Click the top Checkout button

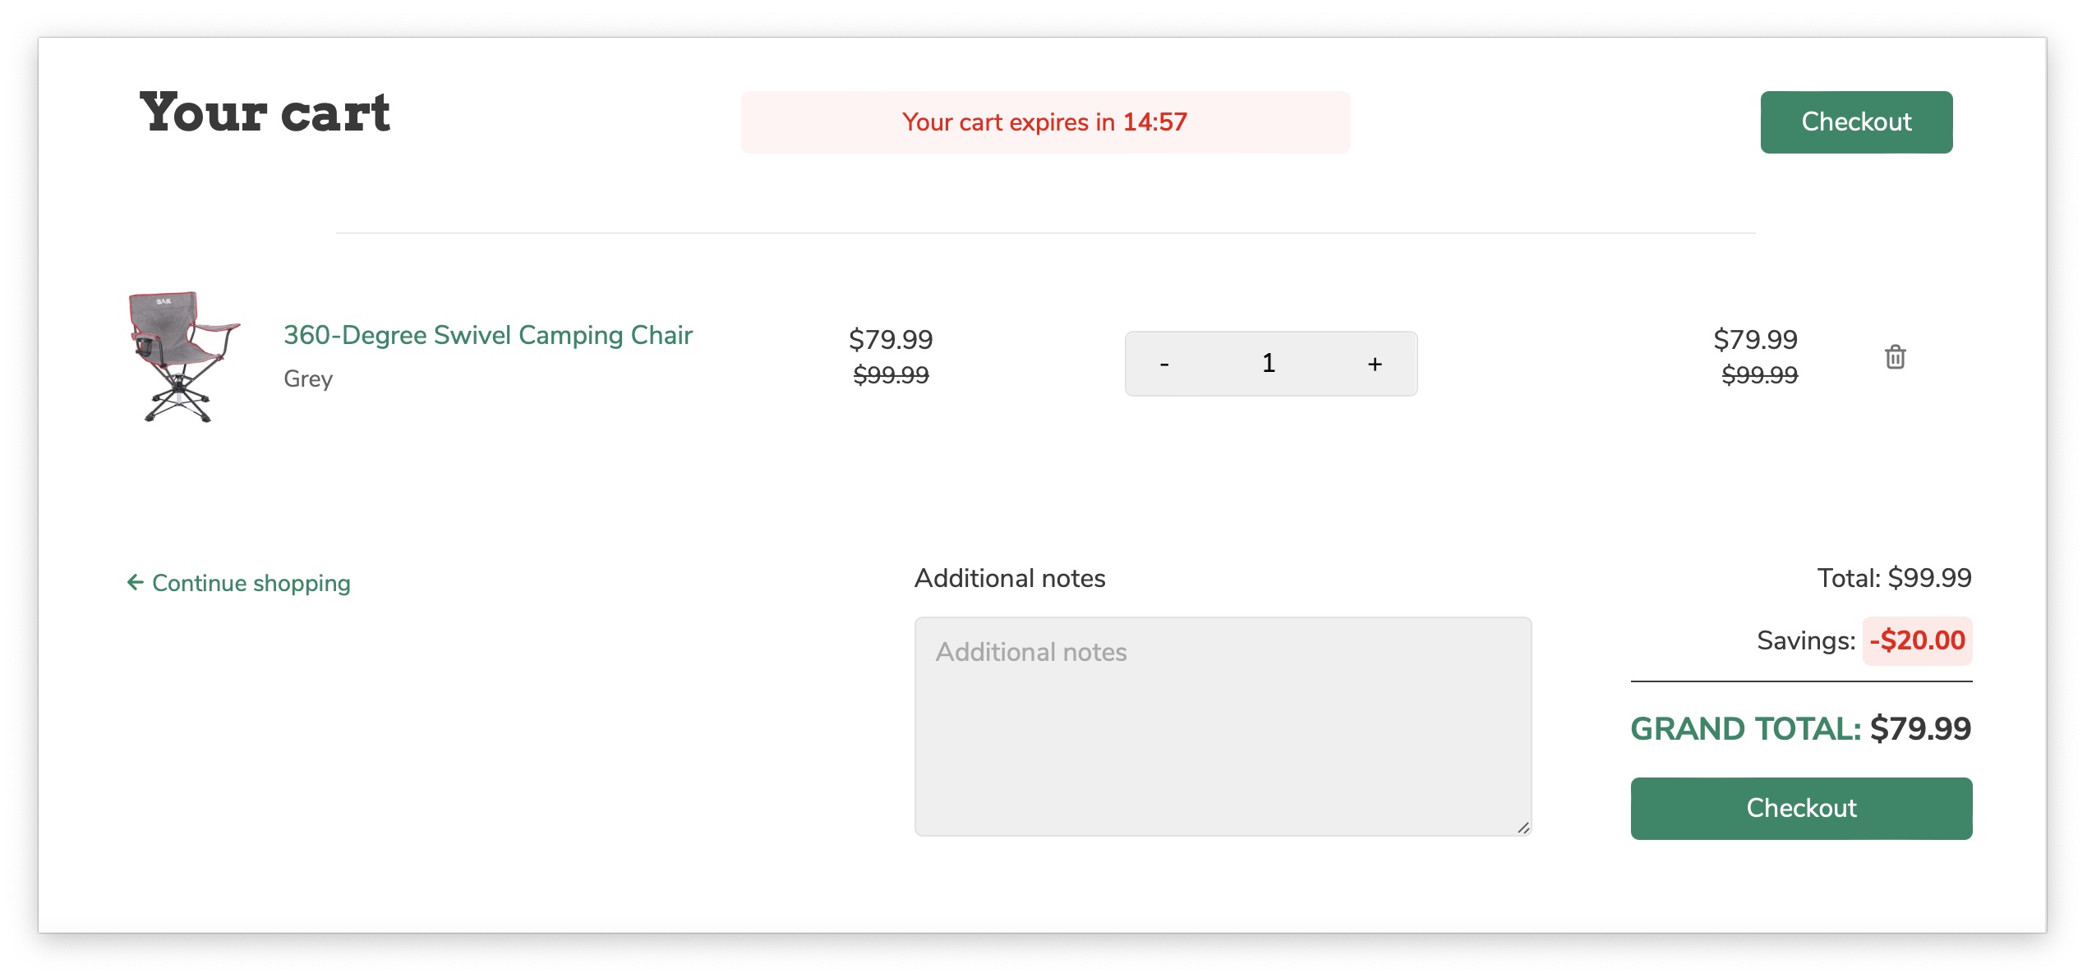point(1855,122)
